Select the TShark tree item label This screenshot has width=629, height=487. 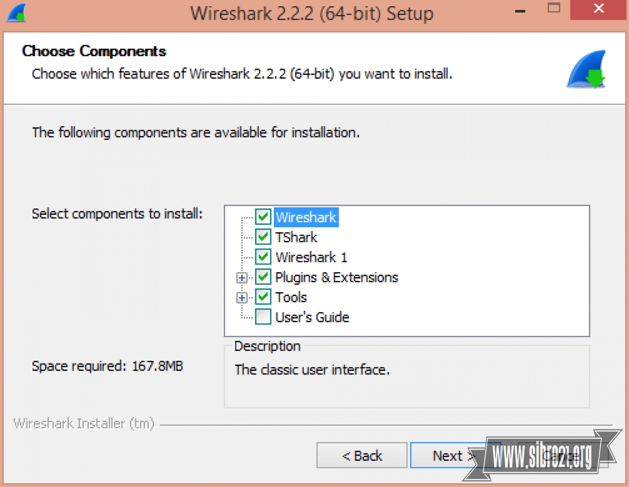296,237
